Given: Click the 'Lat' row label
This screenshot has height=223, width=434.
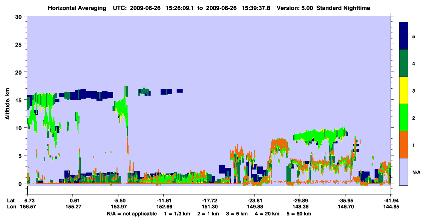Looking at the screenshot, I should coord(11,201).
